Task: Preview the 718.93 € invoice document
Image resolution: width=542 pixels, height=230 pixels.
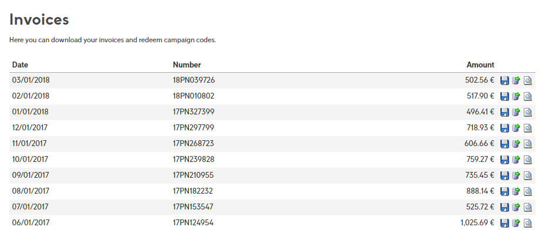Action: [x=528, y=128]
